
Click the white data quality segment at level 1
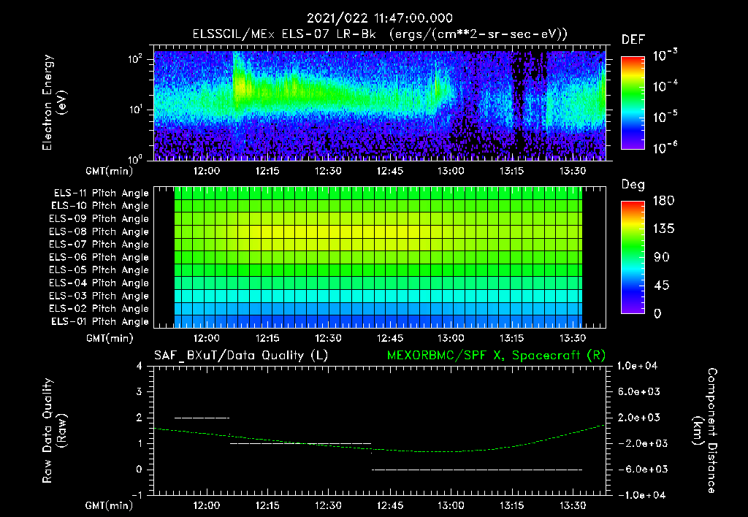coord(300,444)
